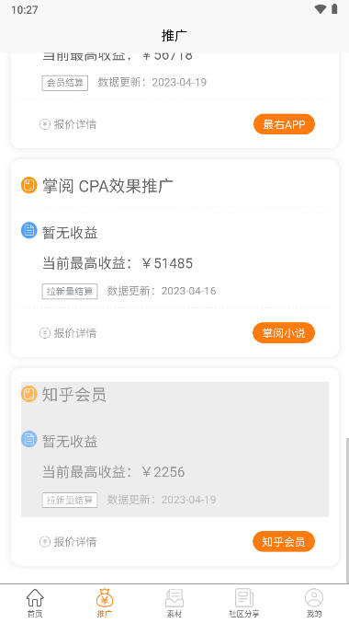Select the 掌阅 CPA效果推广 card title

point(107,186)
